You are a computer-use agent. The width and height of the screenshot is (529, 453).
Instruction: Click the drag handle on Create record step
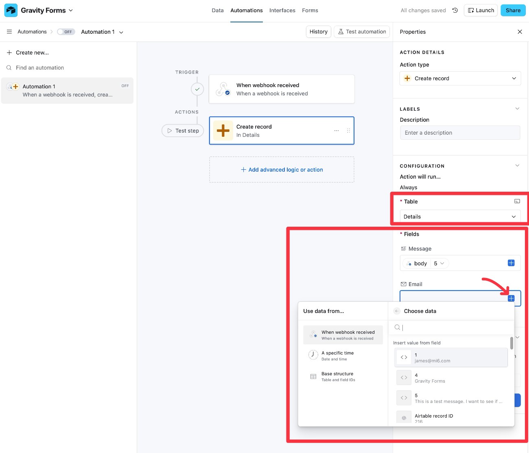point(348,131)
